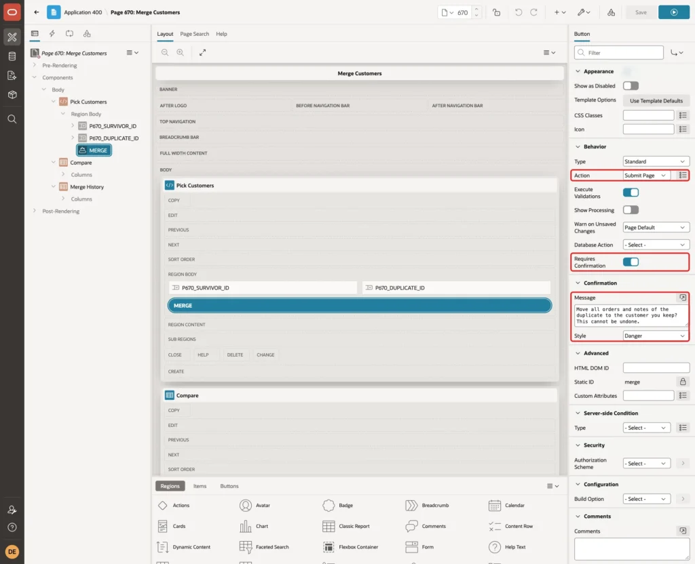This screenshot has height=564, width=695.
Task: Switch to the Items gallery tab
Action: click(x=200, y=486)
